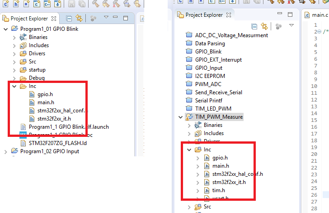Open gpio.h under TIM_PWM_Measure
Image resolution: width=329 pixels, height=213 pixels.
click(x=220, y=158)
